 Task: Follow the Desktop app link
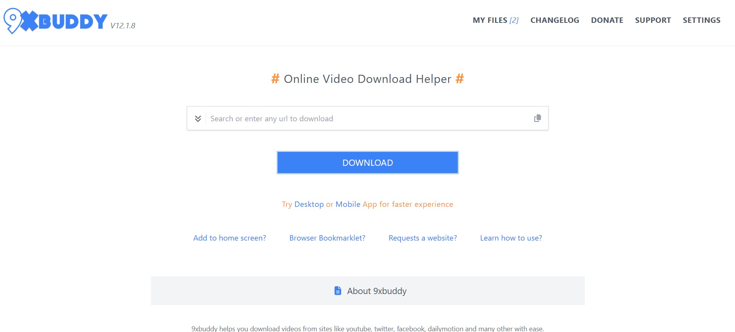[x=309, y=204]
